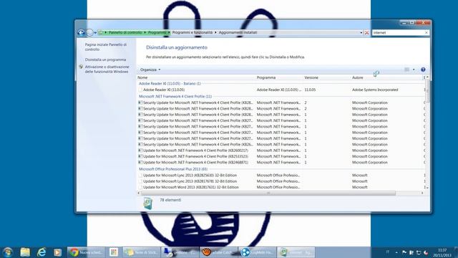
Task: Open the Organizza dropdown menu
Action: pyautogui.click(x=150, y=70)
